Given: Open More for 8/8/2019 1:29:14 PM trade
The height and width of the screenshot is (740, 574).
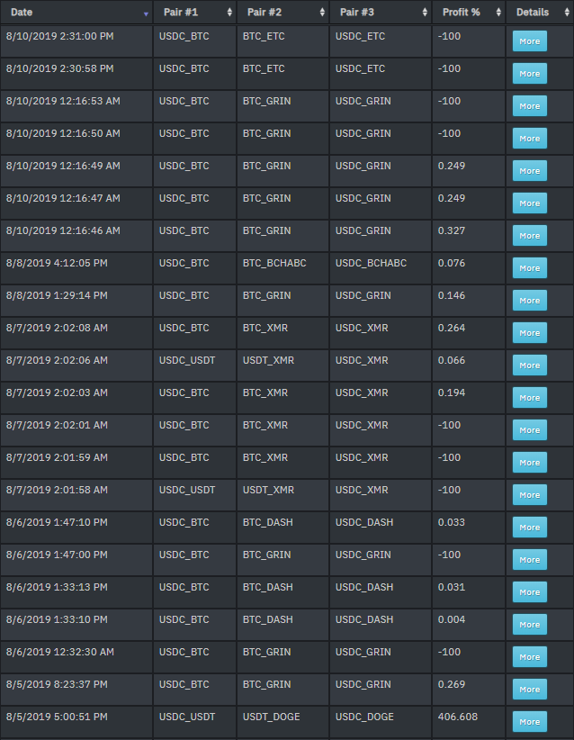Looking at the screenshot, I should (x=530, y=301).
